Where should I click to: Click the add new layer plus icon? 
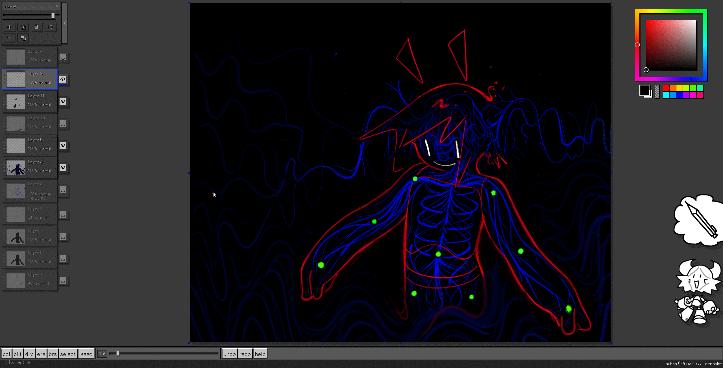(9, 27)
